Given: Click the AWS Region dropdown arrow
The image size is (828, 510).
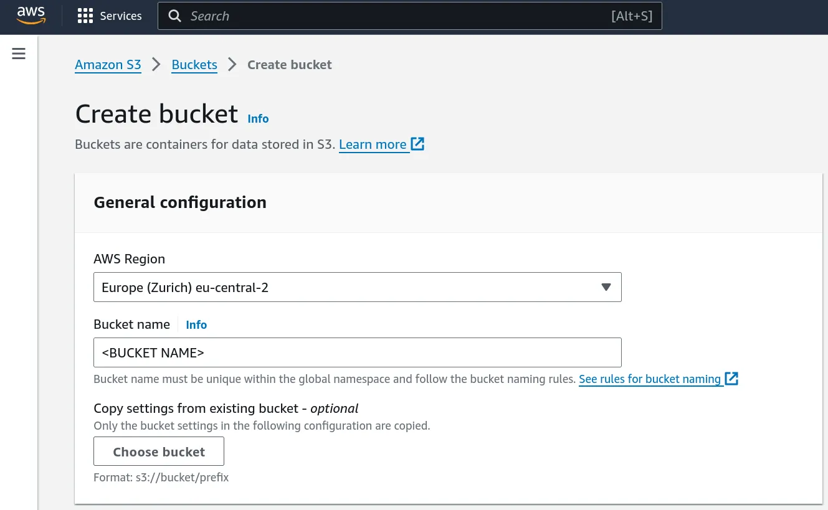Looking at the screenshot, I should click(x=606, y=287).
